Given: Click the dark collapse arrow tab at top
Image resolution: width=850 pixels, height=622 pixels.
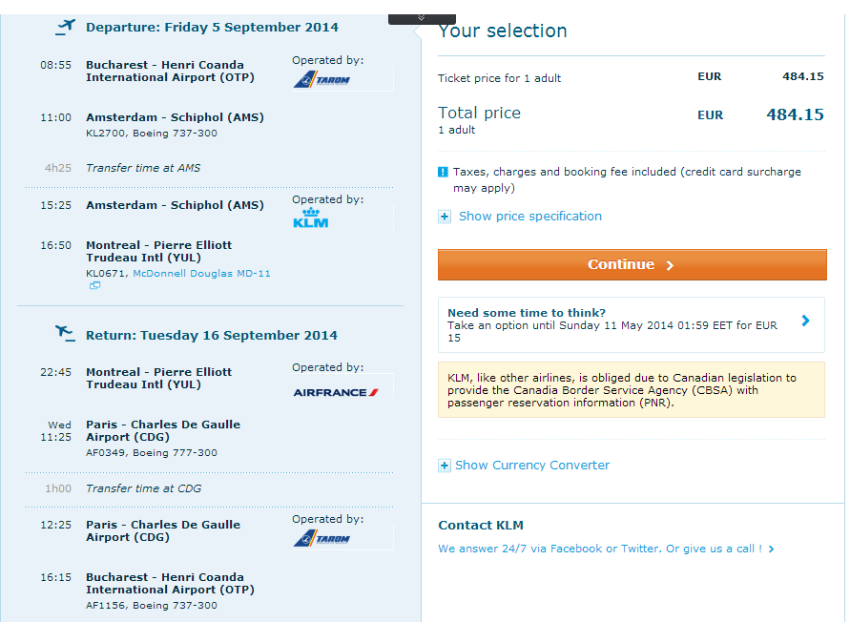Looking at the screenshot, I should pos(421,18).
